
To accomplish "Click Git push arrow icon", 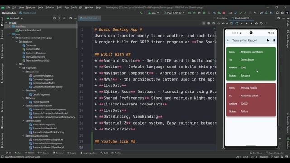I will point(245,13).
